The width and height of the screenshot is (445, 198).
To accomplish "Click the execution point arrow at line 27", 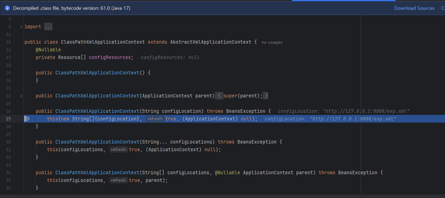I will pyautogui.click(x=27, y=119).
